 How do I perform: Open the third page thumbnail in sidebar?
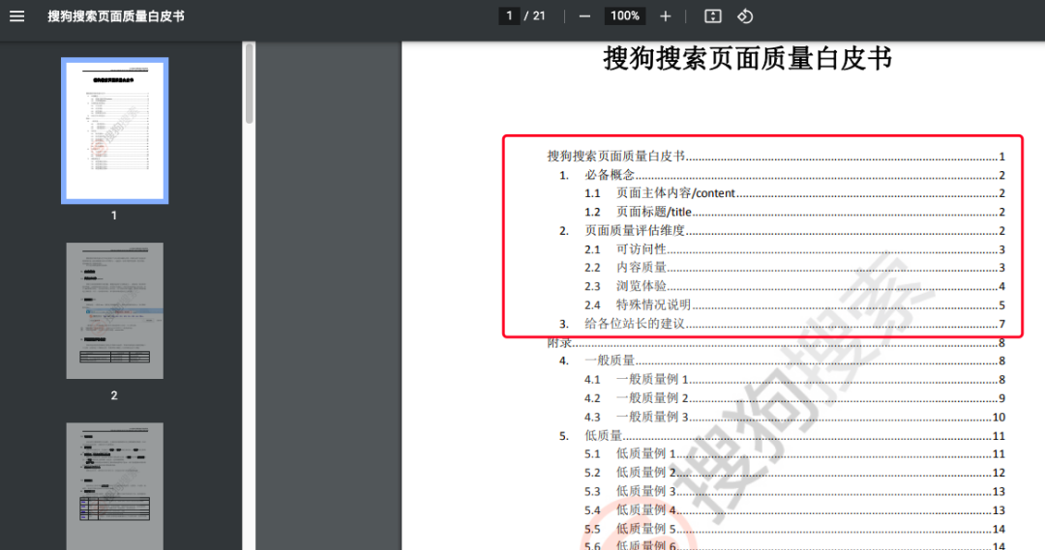tap(114, 486)
